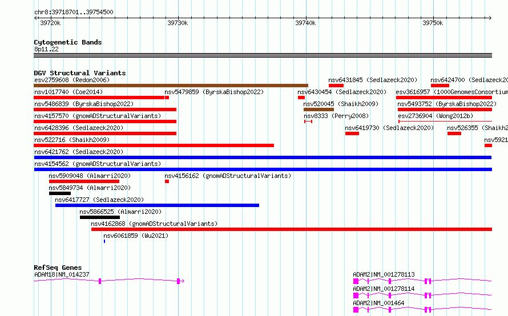Click the red nsv526355 variant bar
The width and height of the screenshot is (508, 316).
454,133
